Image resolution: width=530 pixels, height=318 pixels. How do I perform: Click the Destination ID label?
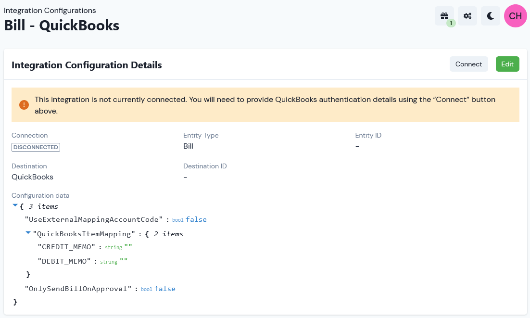pyautogui.click(x=205, y=166)
